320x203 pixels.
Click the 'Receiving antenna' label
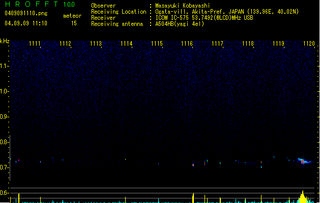[117, 24]
